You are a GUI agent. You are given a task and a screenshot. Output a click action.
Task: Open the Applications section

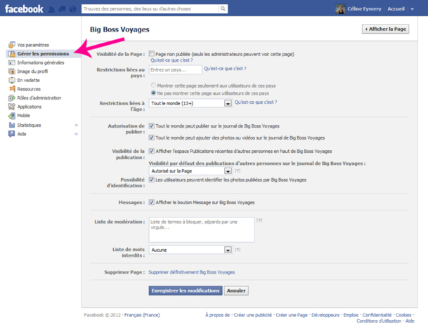coord(30,107)
